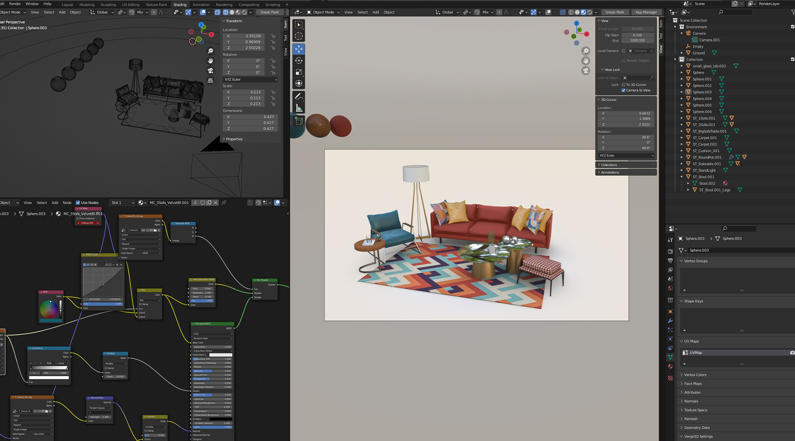Screen dimensions: 795x441
Task: Click the pan hand gizmo in main viewport
Action: tap(585, 60)
